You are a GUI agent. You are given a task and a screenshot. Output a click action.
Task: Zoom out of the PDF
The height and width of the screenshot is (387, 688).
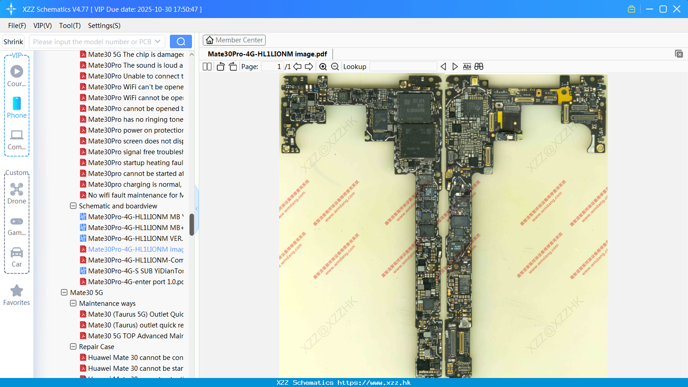coord(335,66)
